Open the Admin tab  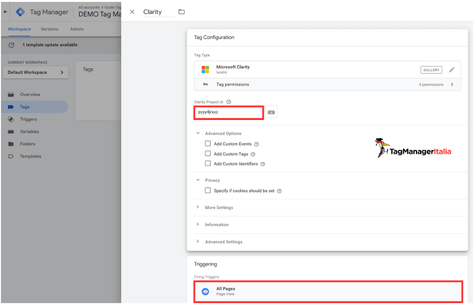click(x=76, y=29)
